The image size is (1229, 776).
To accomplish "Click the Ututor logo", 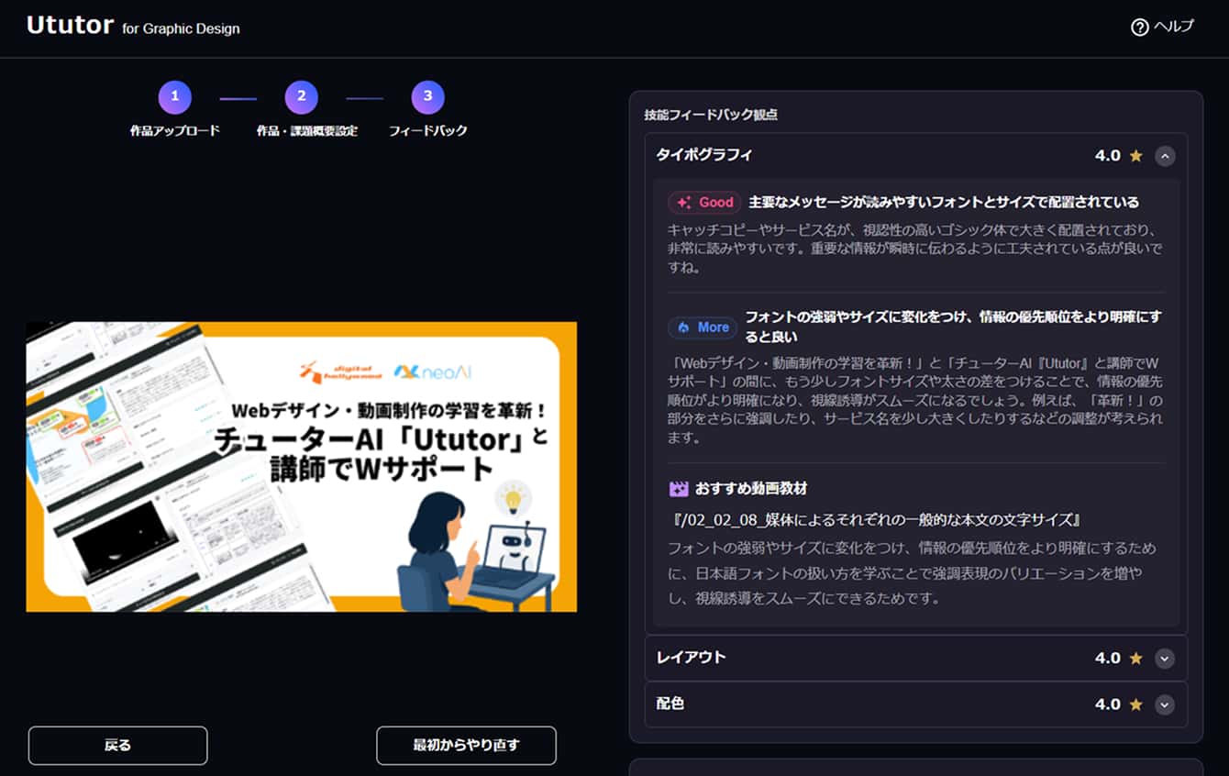I will coord(70,26).
